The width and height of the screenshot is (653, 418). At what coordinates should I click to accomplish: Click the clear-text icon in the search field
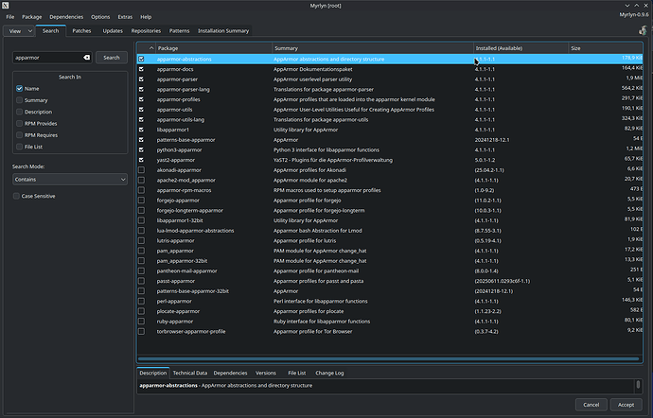(x=87, y=58)
